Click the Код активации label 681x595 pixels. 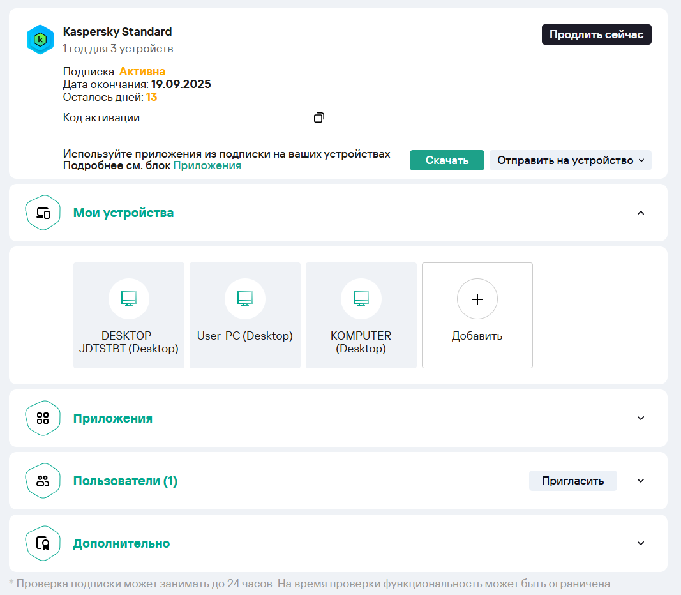click(x=103, y=117)
